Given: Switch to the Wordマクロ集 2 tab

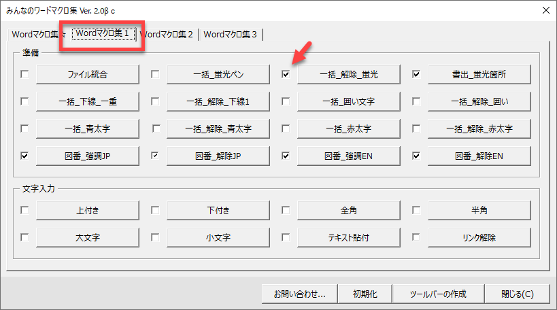Looking at the screenshot, I should click(167, 34).
